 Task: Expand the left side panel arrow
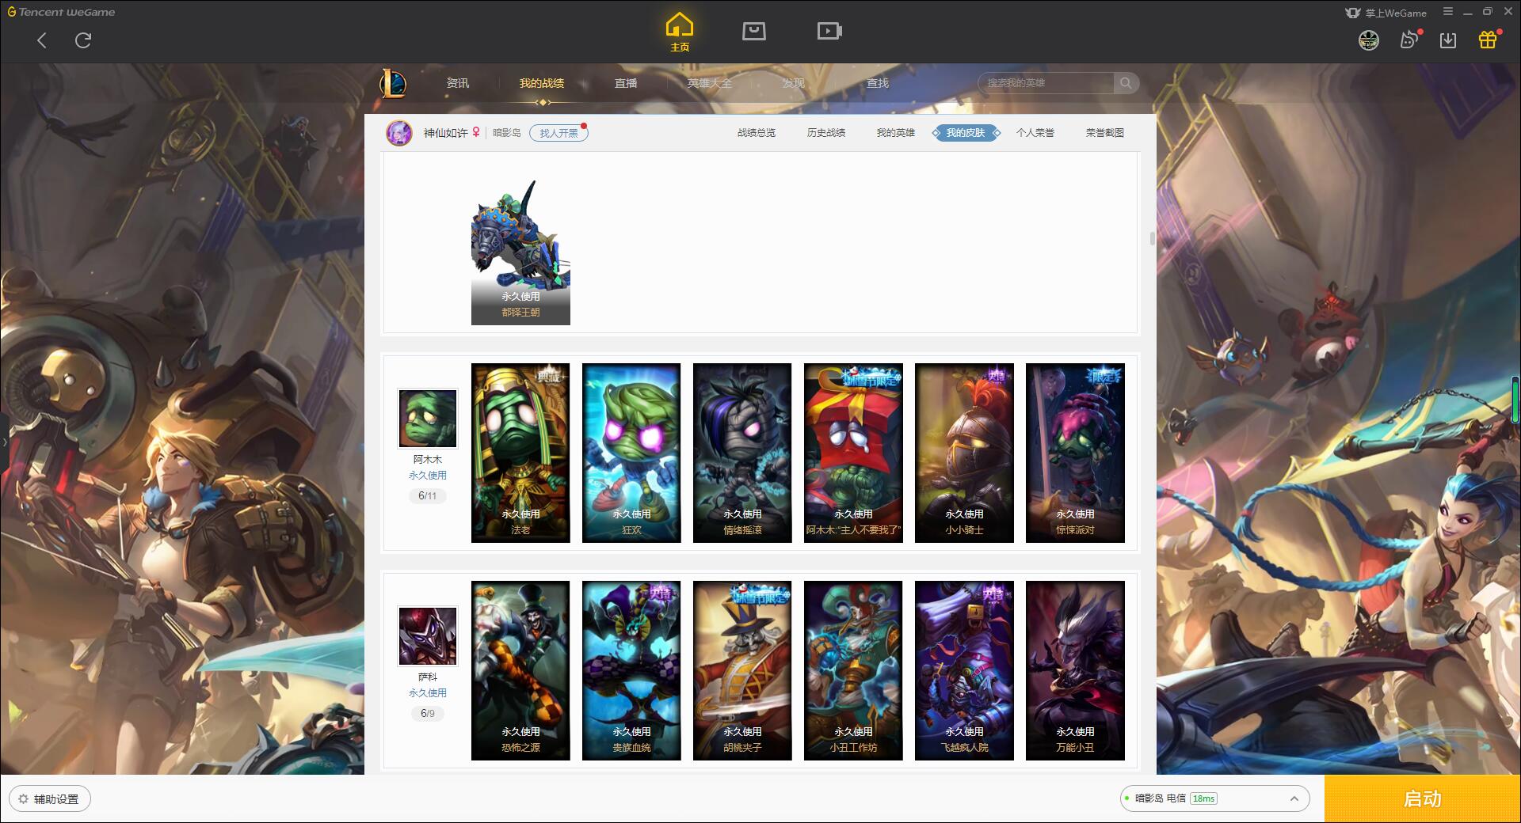[x=4, y=442]
